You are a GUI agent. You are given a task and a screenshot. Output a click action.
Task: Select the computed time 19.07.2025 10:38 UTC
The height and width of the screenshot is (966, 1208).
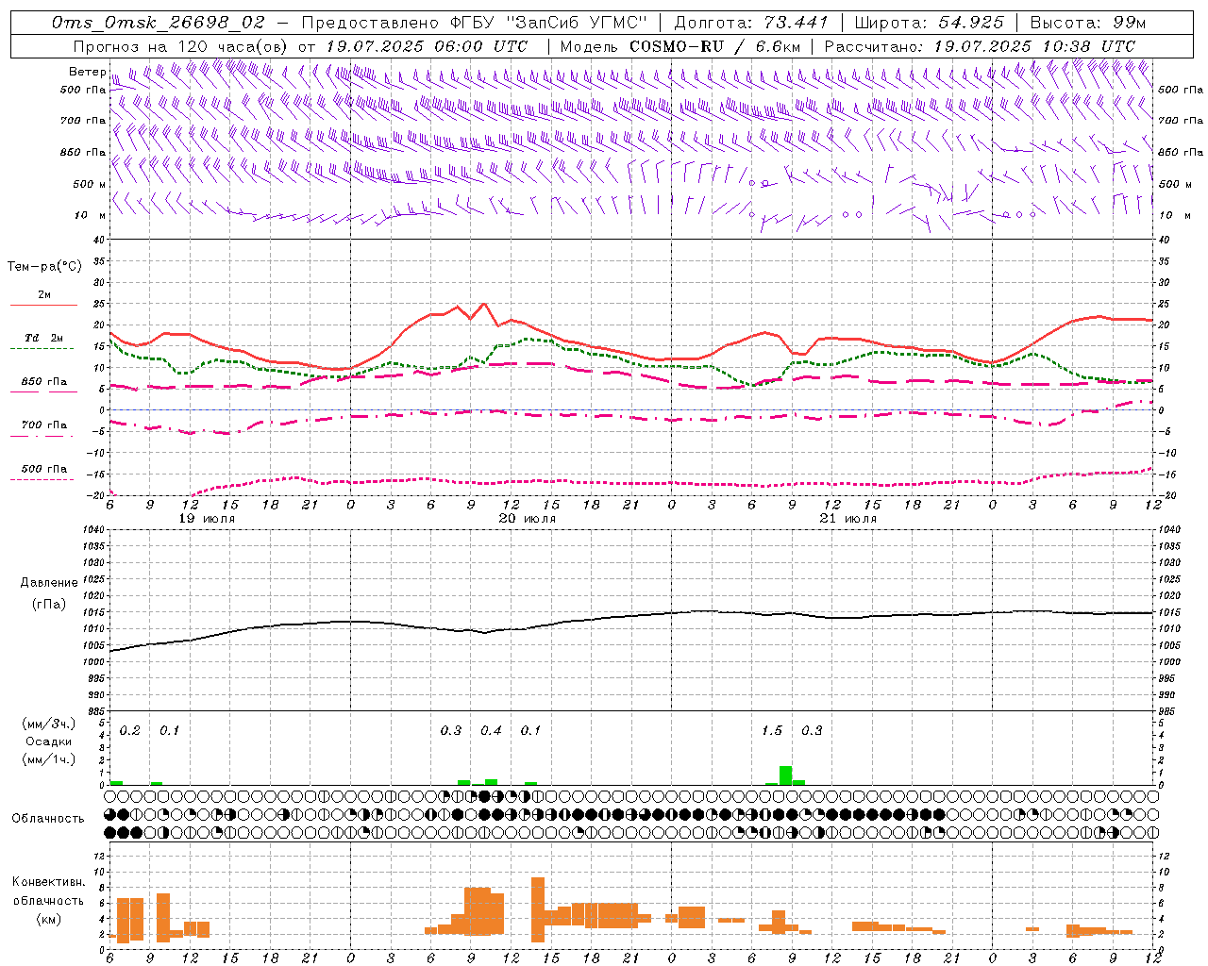[1035, 46]
